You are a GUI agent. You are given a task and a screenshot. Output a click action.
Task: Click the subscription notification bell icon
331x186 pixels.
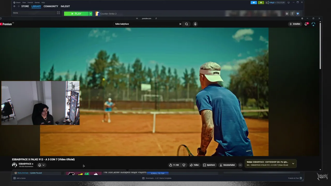tap(40, 165)
